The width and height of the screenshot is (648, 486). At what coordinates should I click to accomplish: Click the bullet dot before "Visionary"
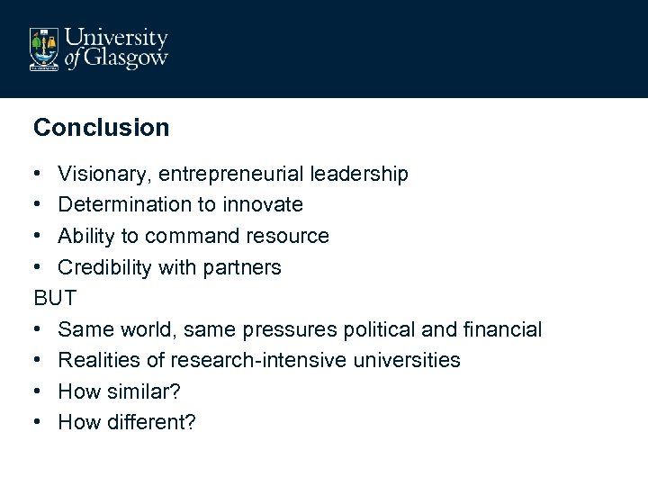(38, 174)
